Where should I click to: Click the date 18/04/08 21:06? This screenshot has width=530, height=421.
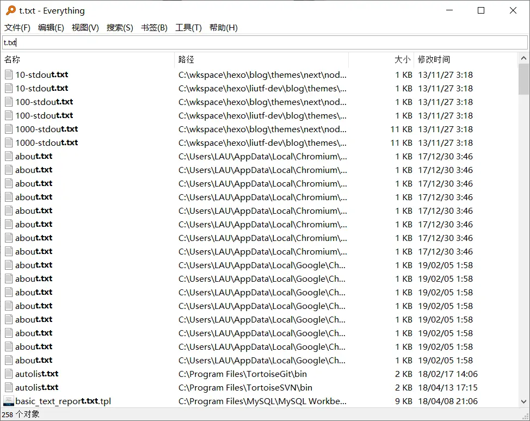(x=448, y=401)
